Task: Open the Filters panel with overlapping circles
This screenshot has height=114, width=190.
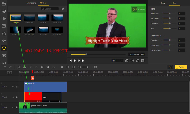Action: 4,33
